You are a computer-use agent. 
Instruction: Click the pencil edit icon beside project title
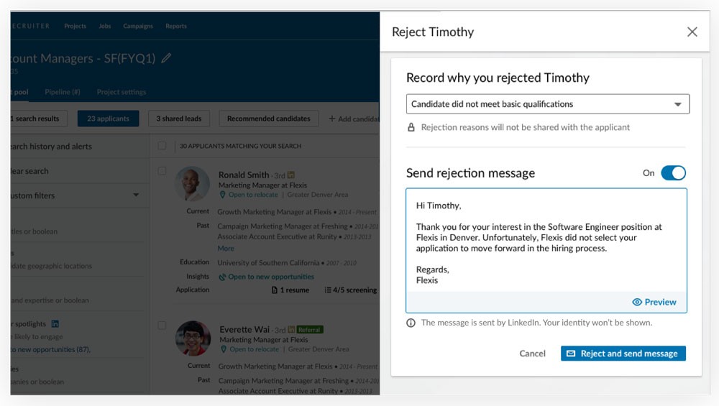[167, 58]
